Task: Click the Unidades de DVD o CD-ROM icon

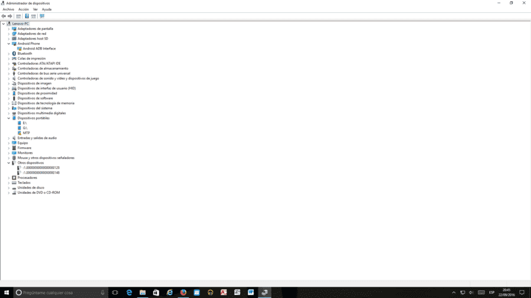Action: tap(14, 193)
